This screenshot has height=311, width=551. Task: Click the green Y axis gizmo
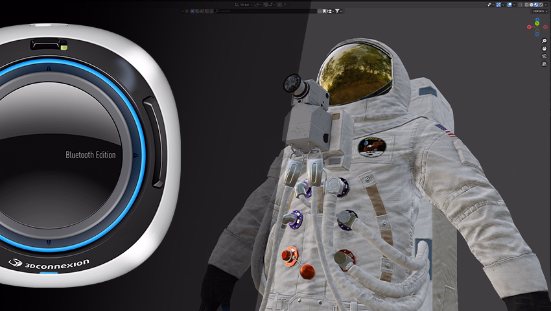tap(537, 23)
